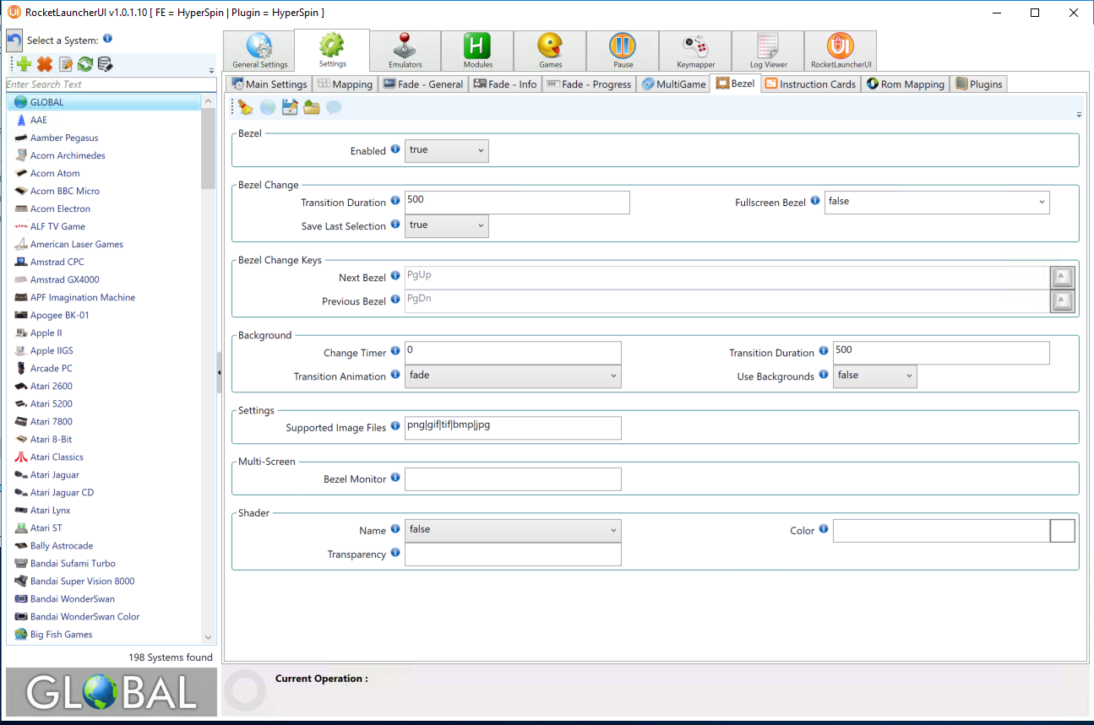Collapse the systems panel using splitter arrow

pos(220,372)
